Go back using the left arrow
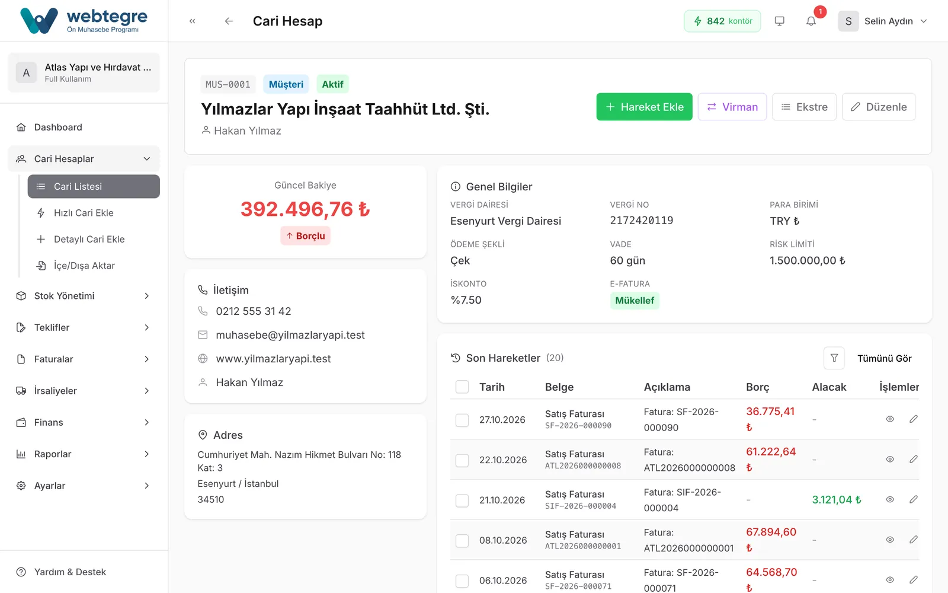This screenshot has height=593, width=948. pyautogui.click(x=229, y=21)
